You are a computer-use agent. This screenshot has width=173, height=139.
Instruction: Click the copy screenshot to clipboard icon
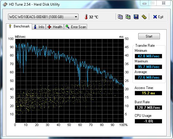128,17
